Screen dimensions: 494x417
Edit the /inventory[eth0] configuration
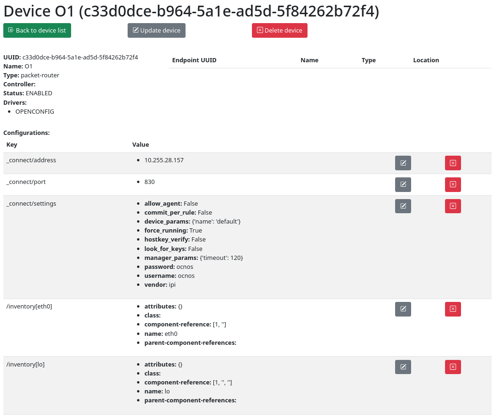tap(403, 309)
